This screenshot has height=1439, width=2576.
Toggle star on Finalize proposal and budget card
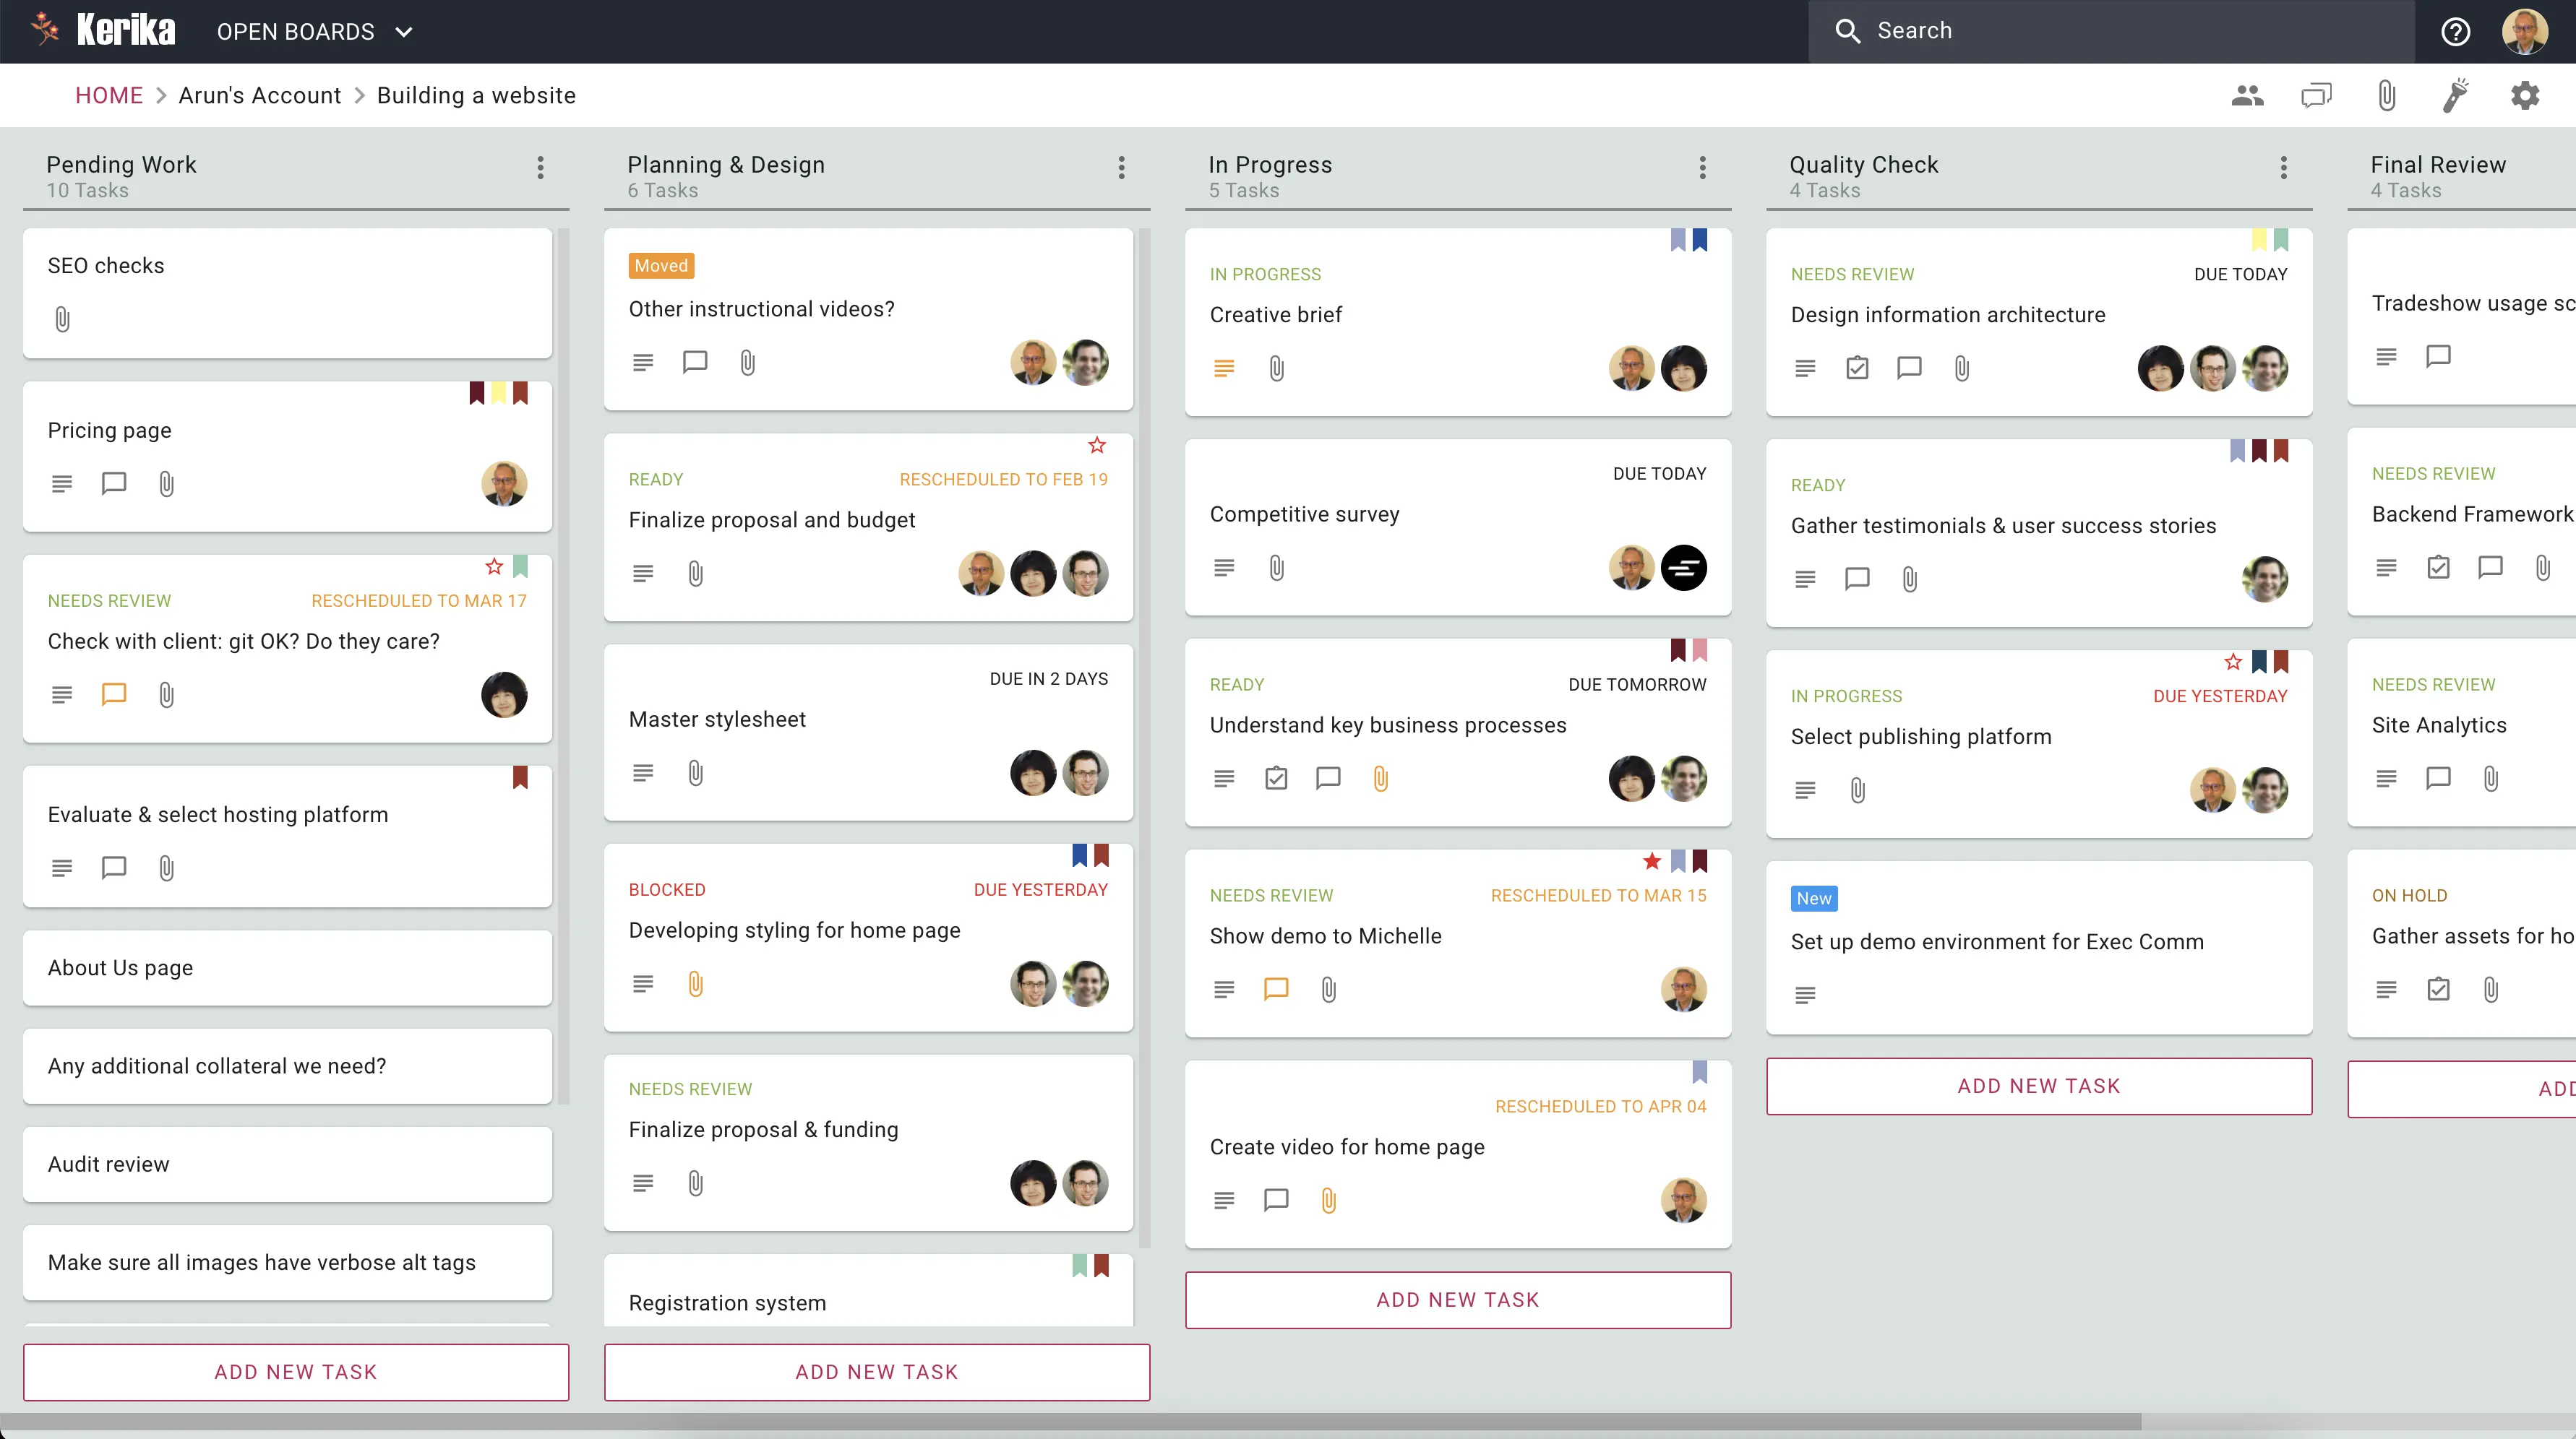[1097, 445]
